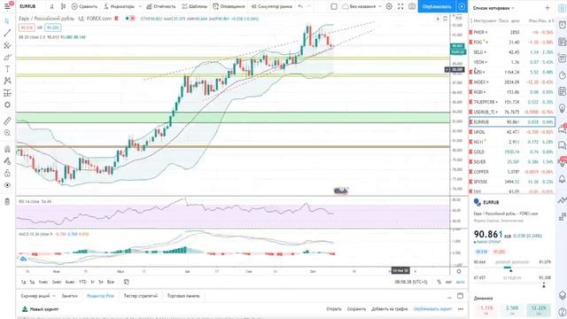Click the Сравнить compare button
This screenshot has width=567, height=319.
pyautogui.click(x=84, y=6)
